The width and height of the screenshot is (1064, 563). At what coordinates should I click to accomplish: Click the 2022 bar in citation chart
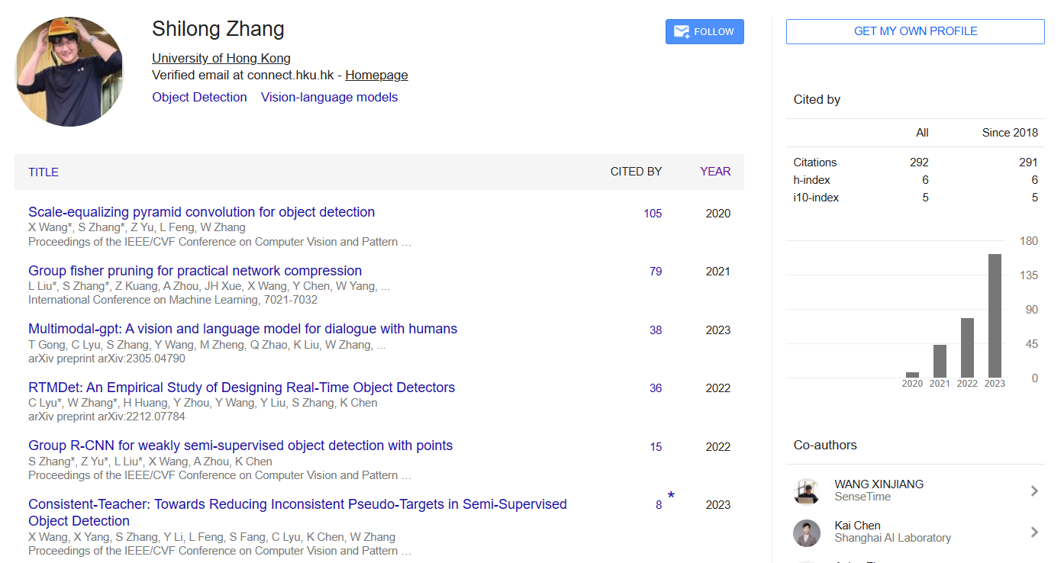[967, 348]
